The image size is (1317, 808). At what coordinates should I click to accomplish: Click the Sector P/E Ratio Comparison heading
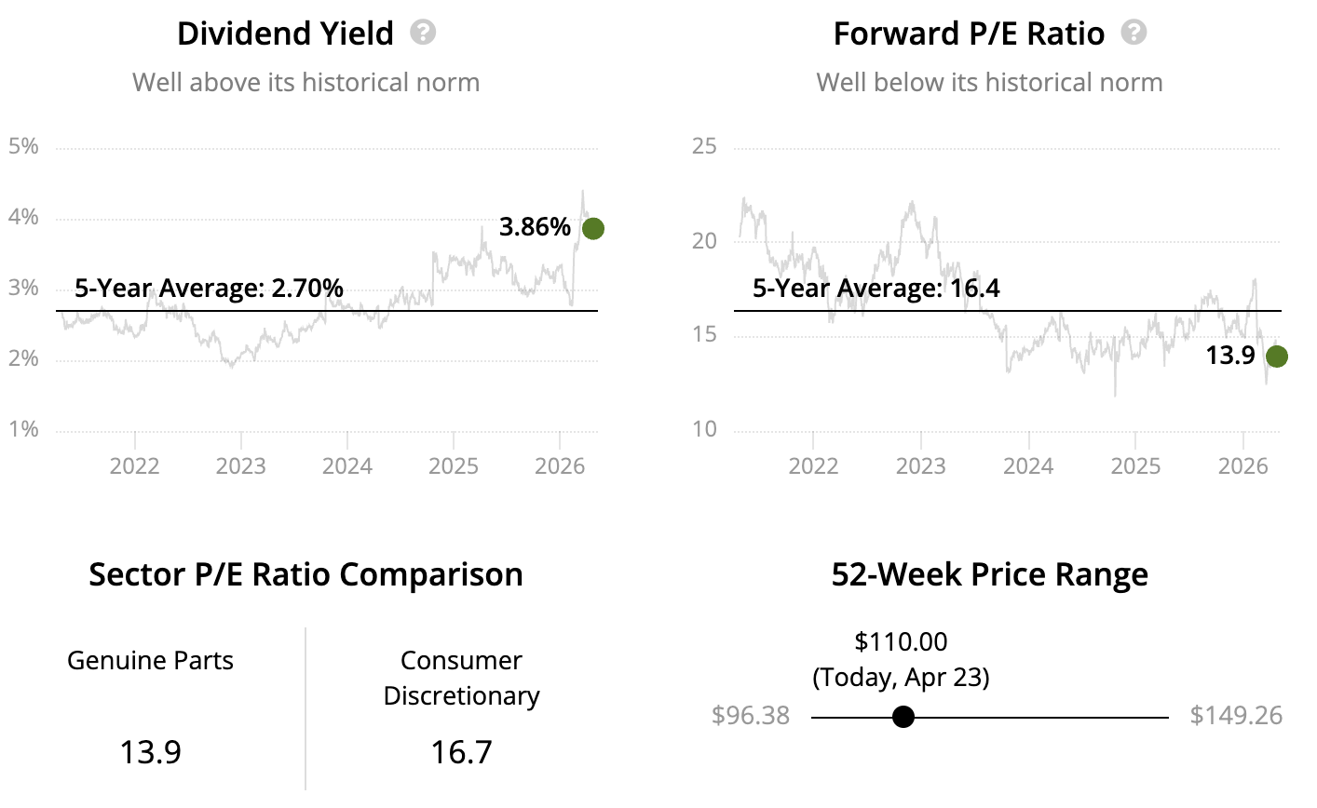tap(305, 574)
